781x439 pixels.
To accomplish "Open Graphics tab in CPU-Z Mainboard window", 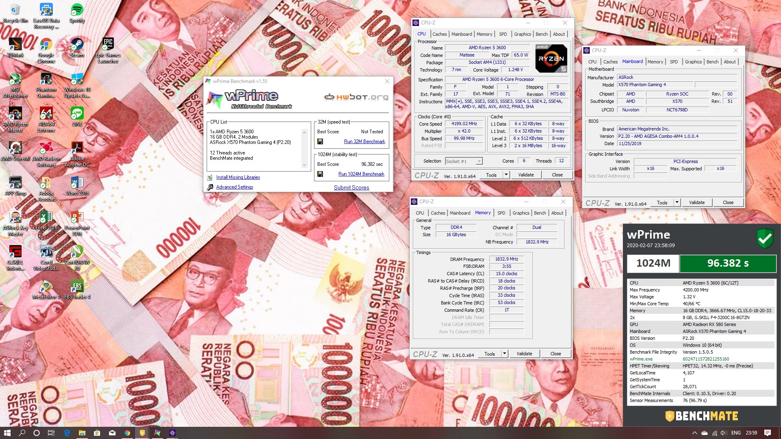I will 693,62.
